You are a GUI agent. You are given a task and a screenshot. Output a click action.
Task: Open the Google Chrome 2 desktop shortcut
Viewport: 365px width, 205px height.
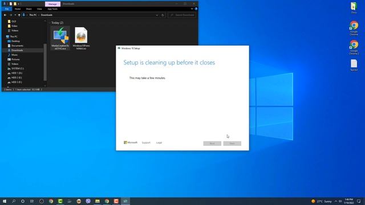(x=354, y=47)
